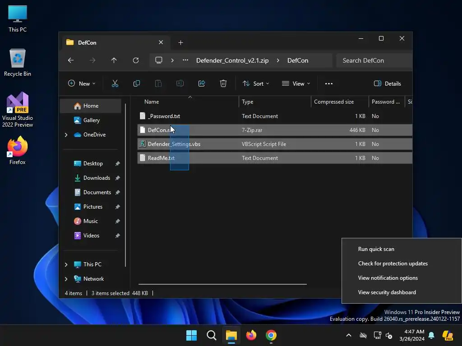This screenshot has width=462, height=346.
Task: Expand chevron after Defender_Control_v2.1.zip breadcrumb
Action: [278, 60]
